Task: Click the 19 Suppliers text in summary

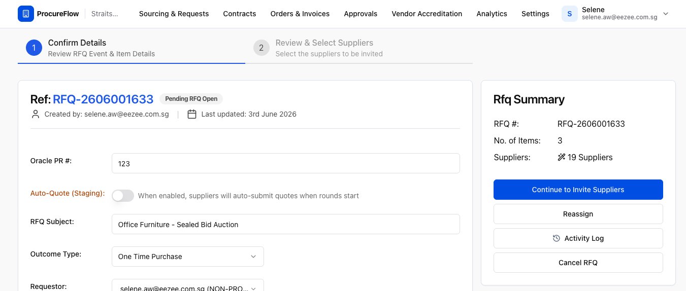Action: tap(590, 157)
